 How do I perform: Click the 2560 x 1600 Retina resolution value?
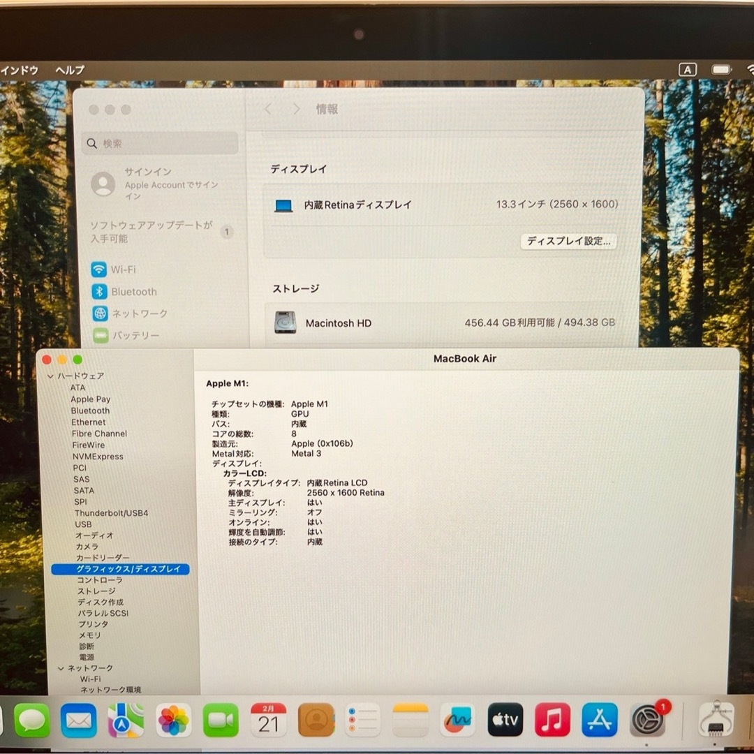(x=346, y=493)
